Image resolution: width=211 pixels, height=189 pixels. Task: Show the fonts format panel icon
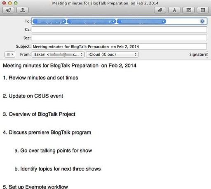174,10
